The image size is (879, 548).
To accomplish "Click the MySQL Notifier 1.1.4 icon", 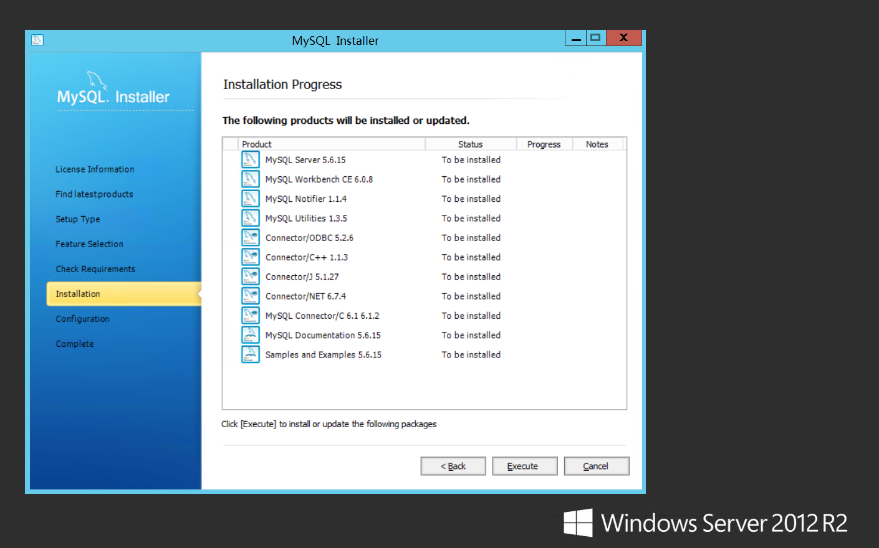I will coord(250,199).
